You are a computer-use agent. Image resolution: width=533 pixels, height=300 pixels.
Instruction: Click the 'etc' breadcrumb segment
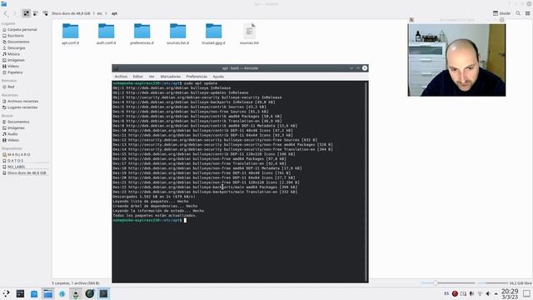click(100, 13)
